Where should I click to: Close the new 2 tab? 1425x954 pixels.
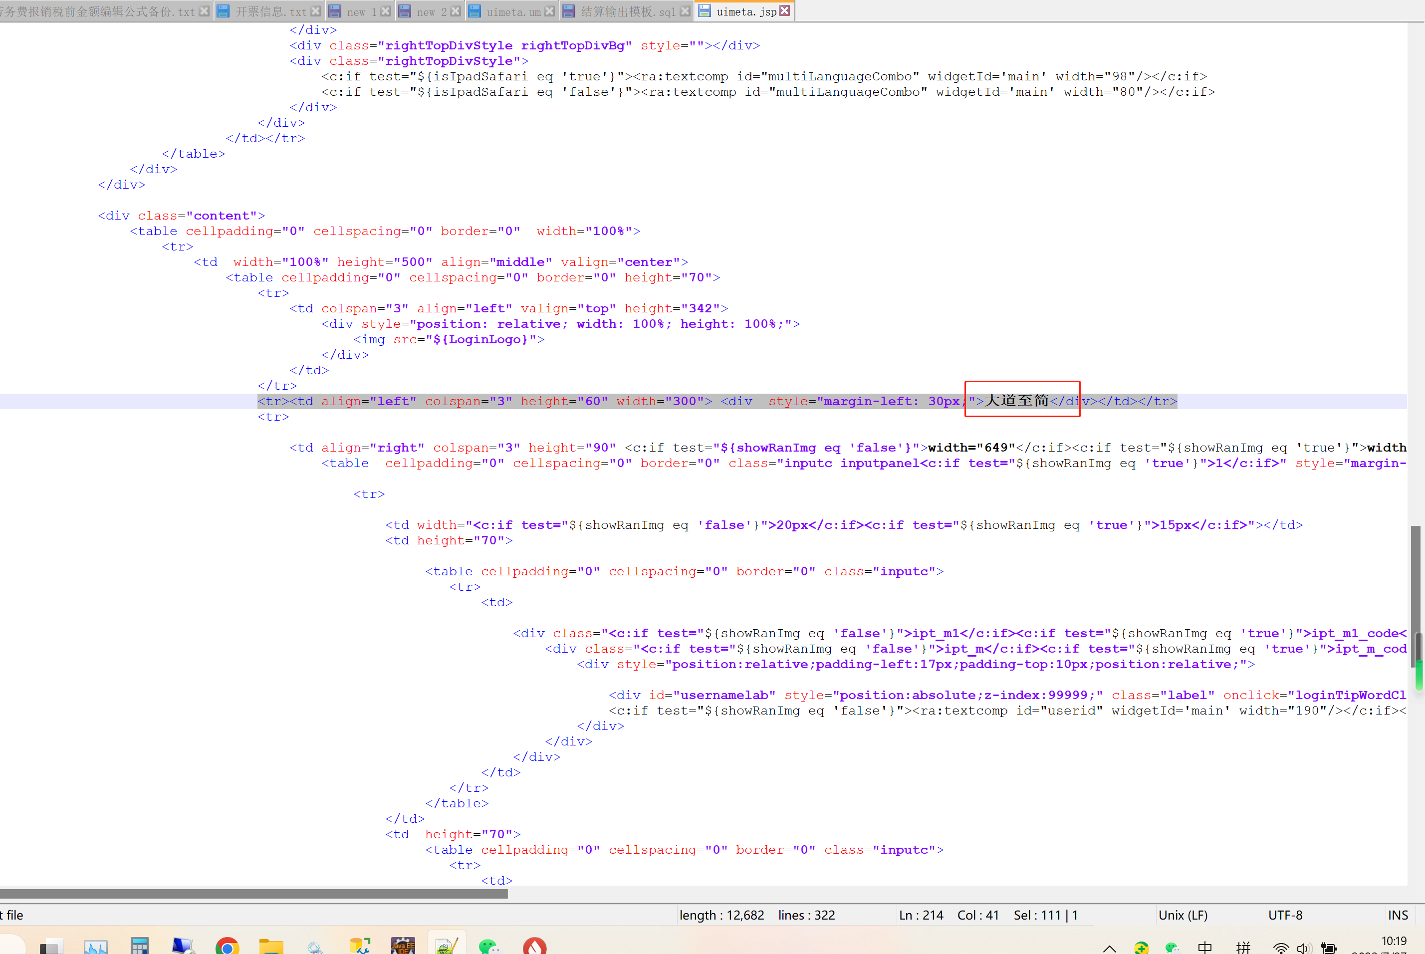click(456, 10)
